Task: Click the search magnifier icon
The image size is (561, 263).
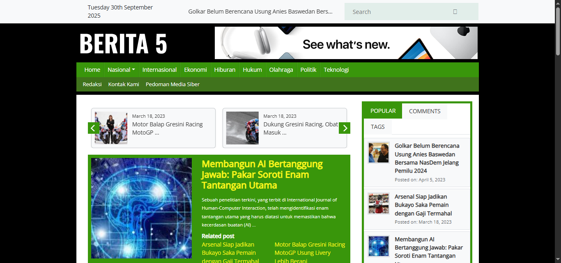Action: tap(455, 12)
